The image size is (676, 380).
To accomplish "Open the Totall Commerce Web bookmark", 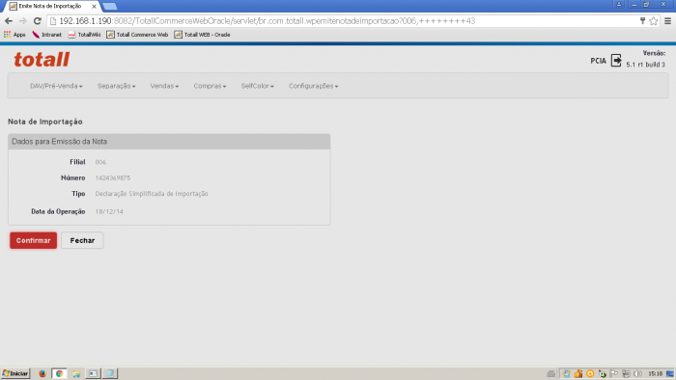I will pos(137,35).
